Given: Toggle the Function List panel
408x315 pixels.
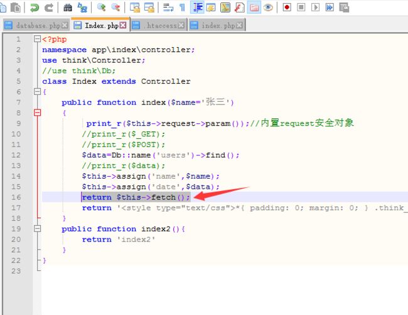Looking at the screenshot, I should 239,8.
